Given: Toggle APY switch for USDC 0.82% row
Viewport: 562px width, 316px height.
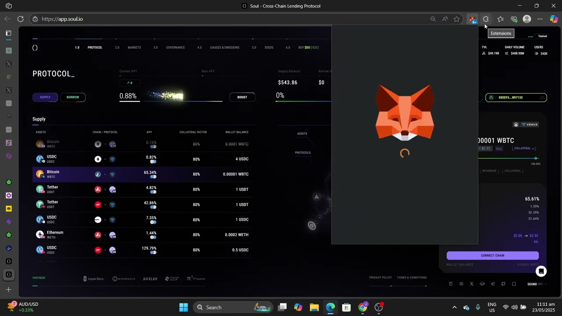Looking at the screenshot, I should tap(153, 162).
